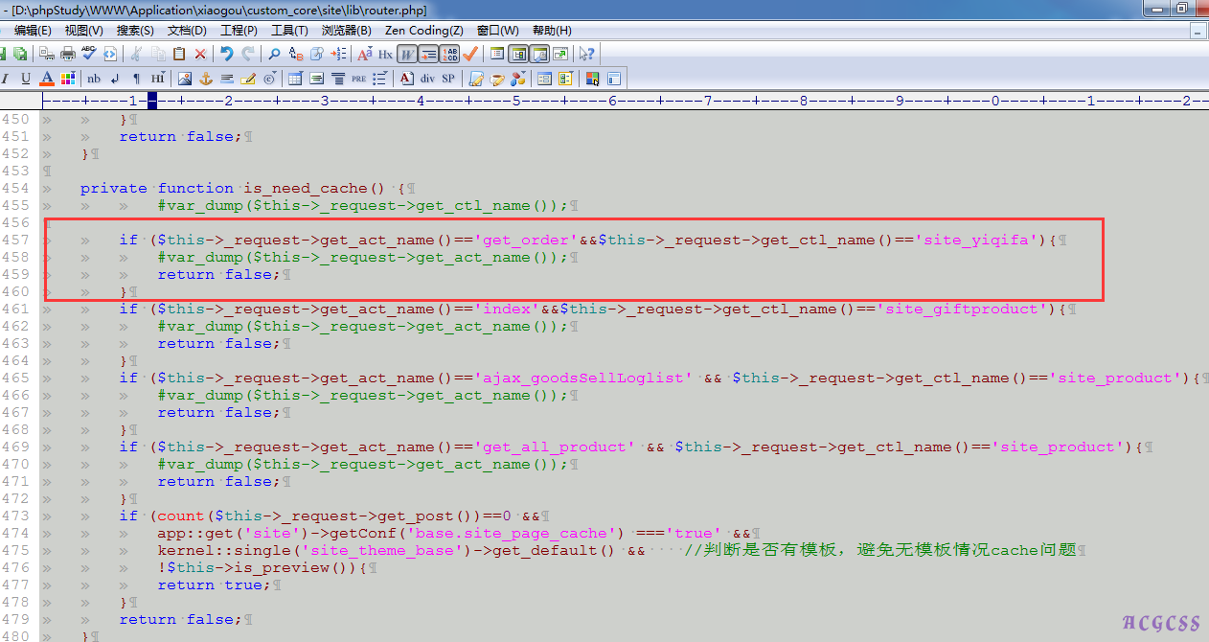Screen dimensions: 1209x642
Task: Expand the color palette grid dropdown
Action: pos(67,79)
